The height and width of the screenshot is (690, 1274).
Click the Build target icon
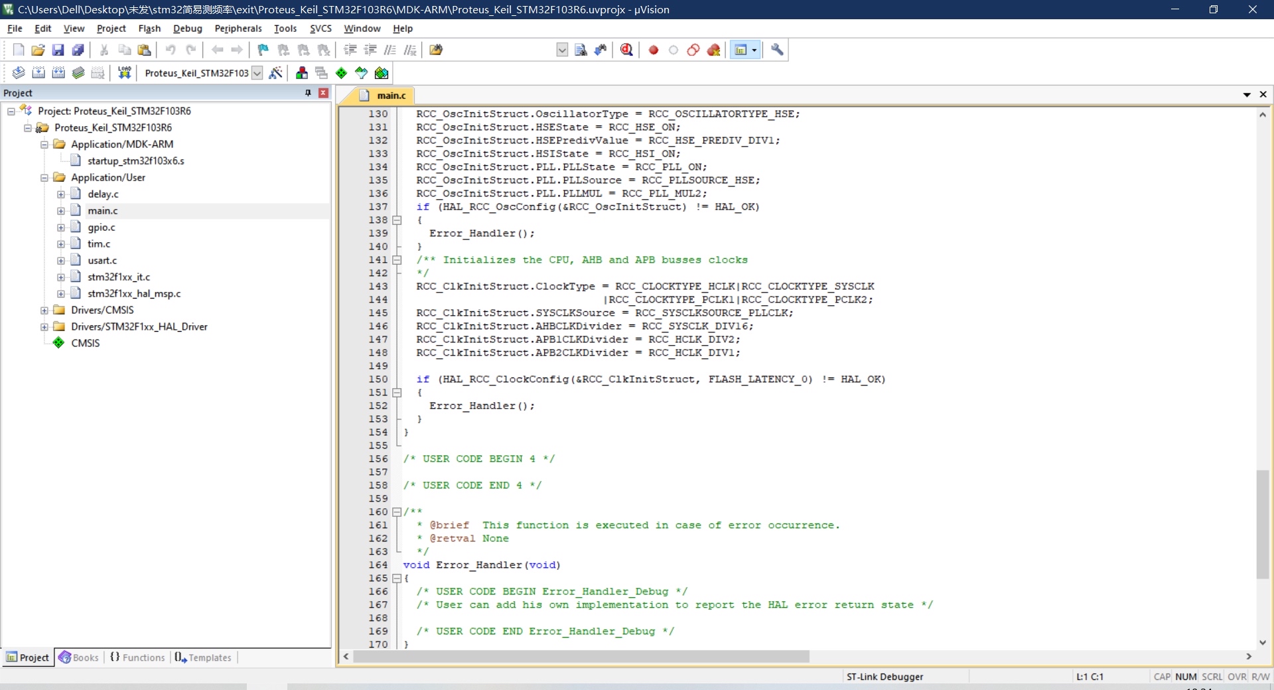pyautogui.click(x=38, y=73)
